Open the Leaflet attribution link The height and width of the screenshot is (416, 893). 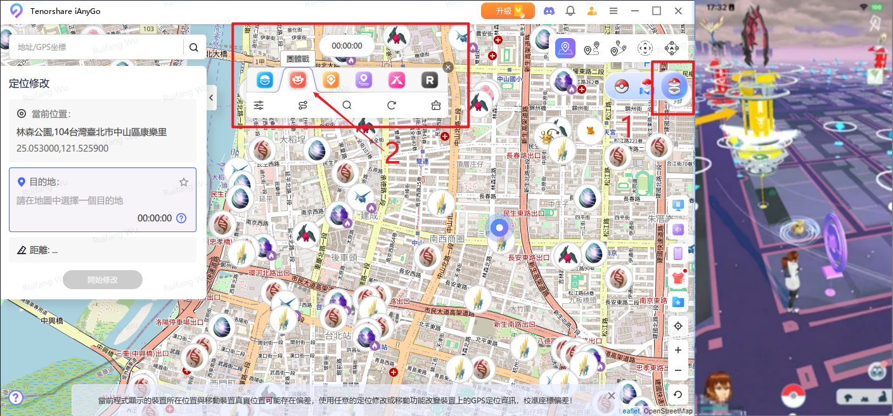tap(629, 411)
